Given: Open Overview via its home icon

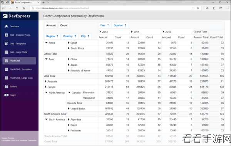Looking at the screenshot, I should 6,26.
